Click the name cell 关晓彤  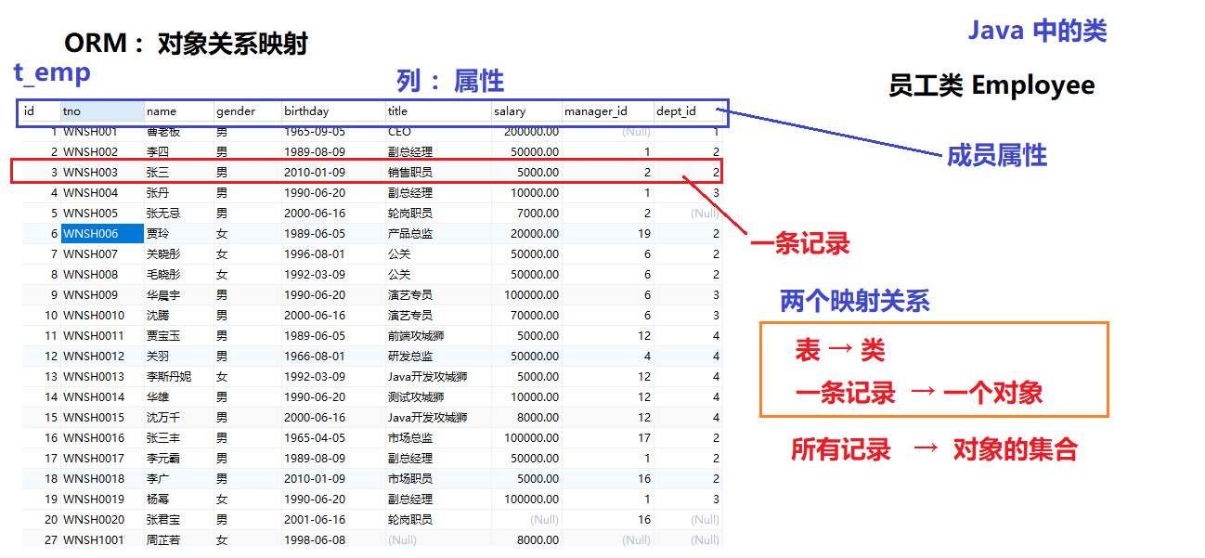(x=178, y=253)
